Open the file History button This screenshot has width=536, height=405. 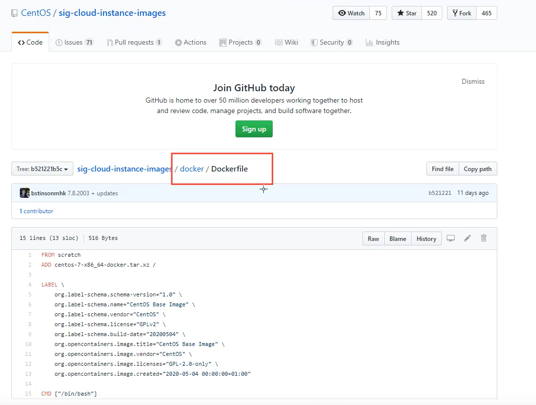(x=426, y=238)
